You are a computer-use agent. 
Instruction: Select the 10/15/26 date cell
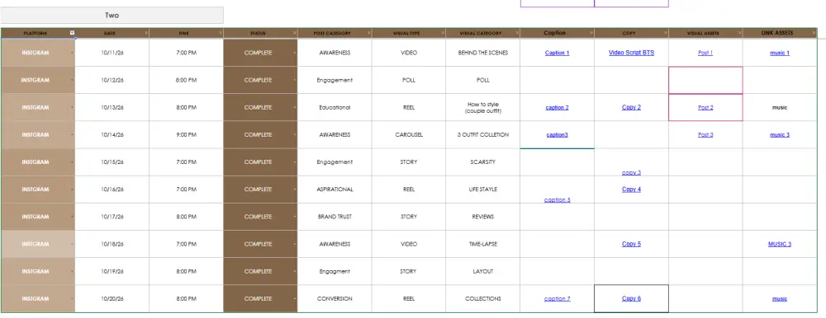tap(112, 162)
